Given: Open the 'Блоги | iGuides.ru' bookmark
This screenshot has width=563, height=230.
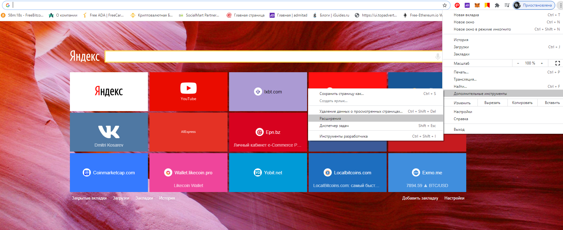Looking at the screenshot, I should (331, 15).
